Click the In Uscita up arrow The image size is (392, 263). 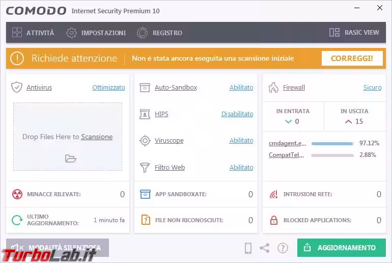[349, 122]
